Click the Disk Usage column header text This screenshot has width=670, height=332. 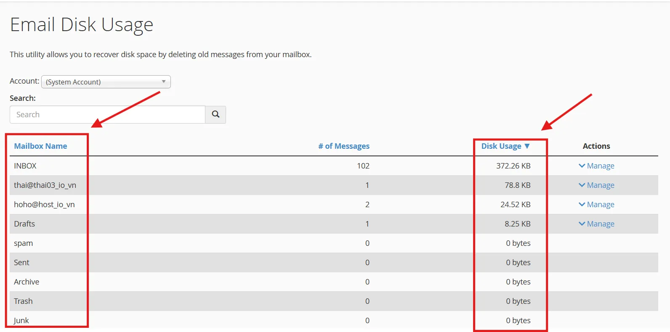(x=501, y=146)
